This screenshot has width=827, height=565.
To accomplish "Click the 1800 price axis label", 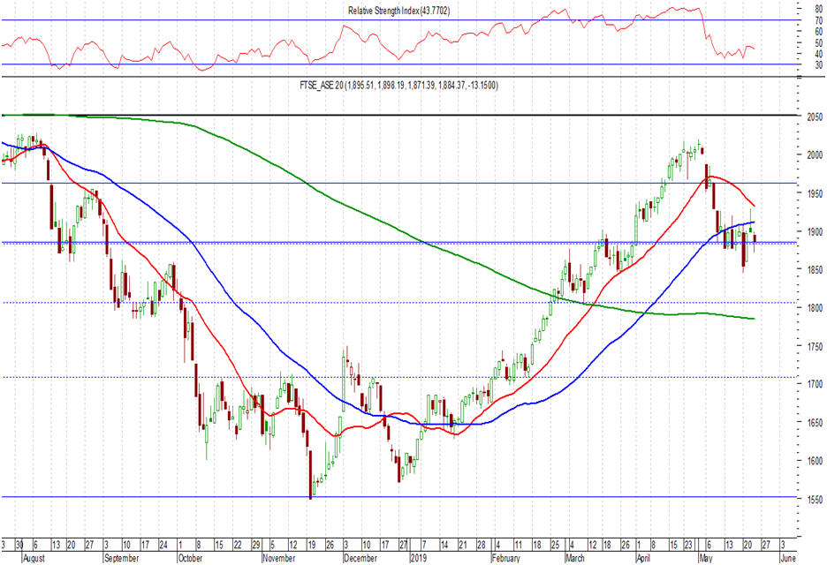I will coord(815,308).
